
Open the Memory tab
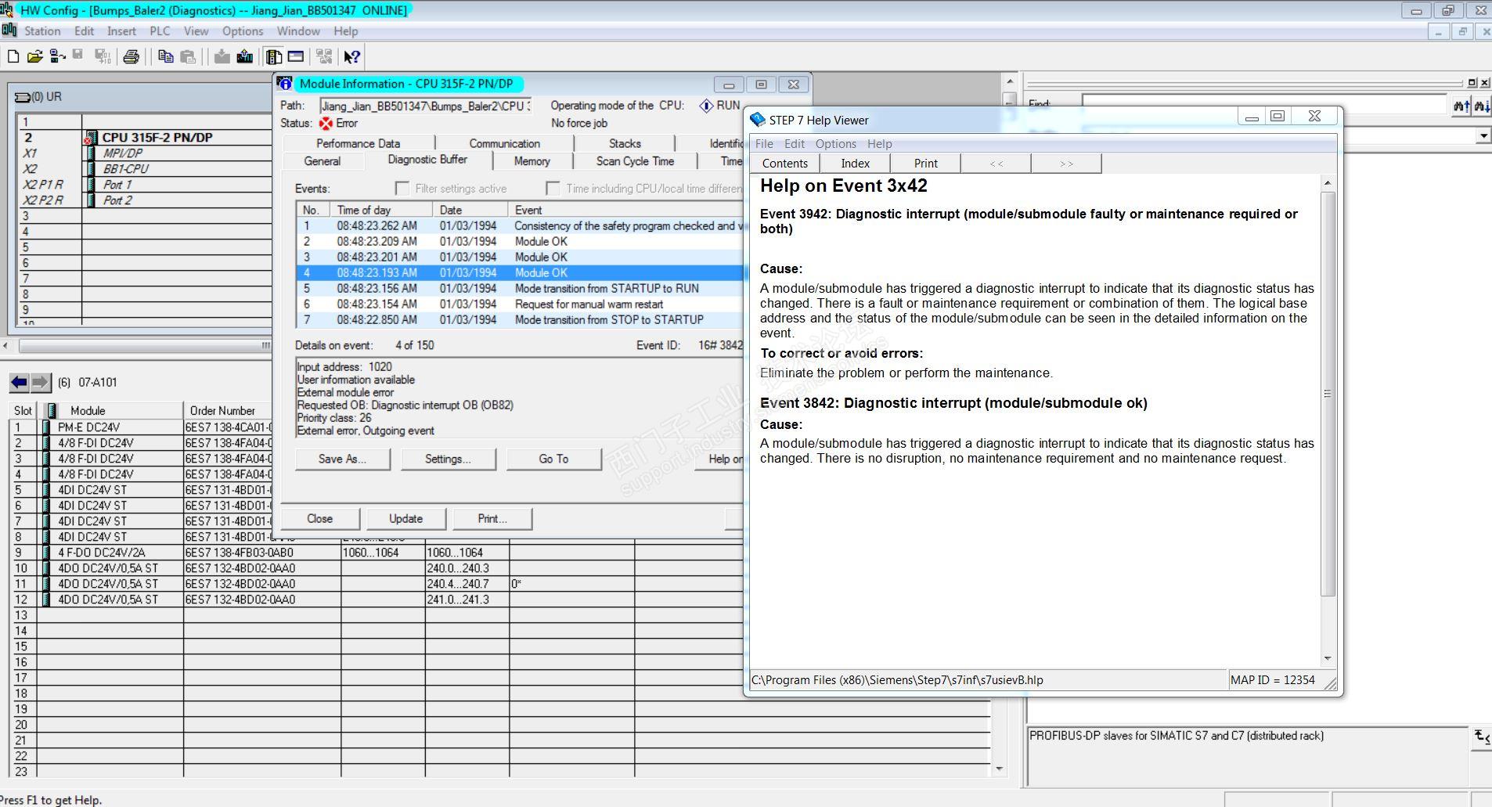[x=532, y=161]
